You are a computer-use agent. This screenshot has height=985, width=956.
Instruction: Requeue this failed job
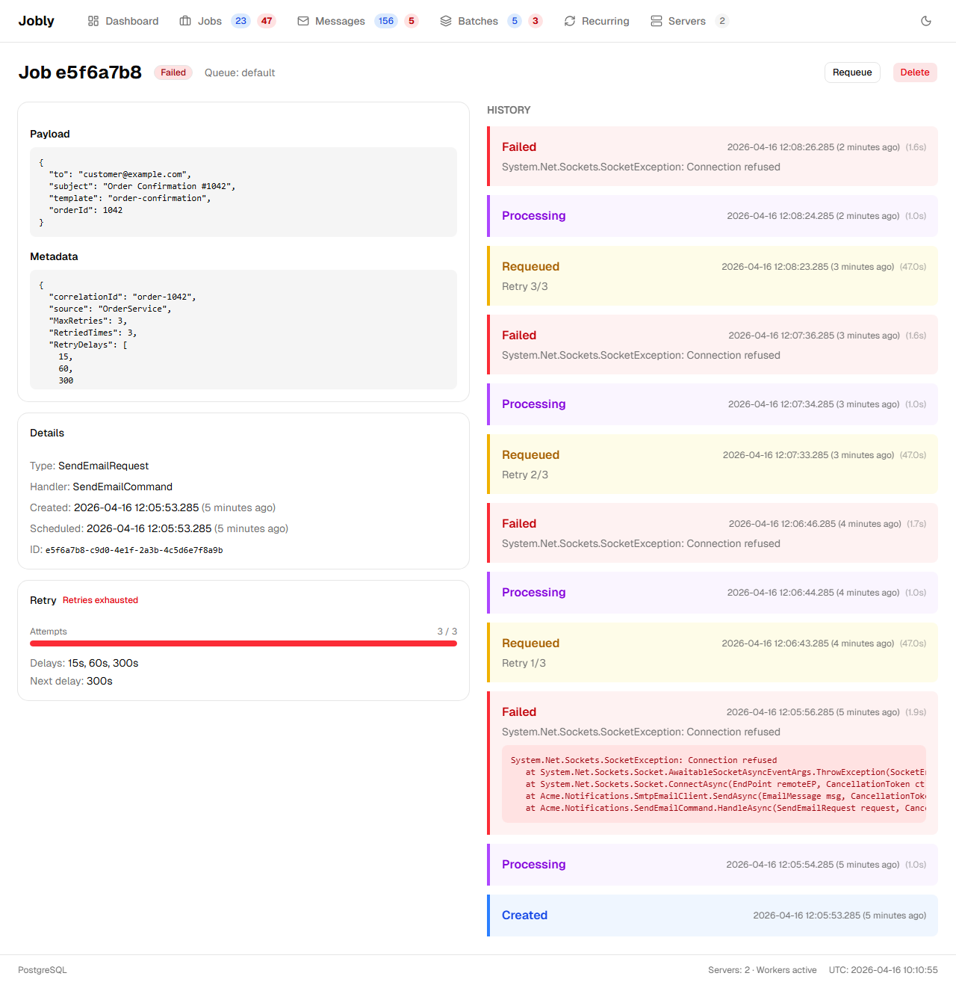tap(852, 72)
